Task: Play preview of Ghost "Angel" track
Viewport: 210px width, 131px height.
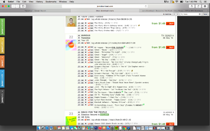Action: pos(79,55)
